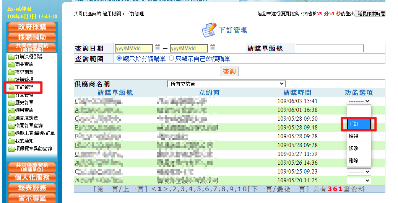Go to 需求調查 in sidebar
The height and width of the screenshot is (203, 398).
pyautogui.click(x=24, y=72)
